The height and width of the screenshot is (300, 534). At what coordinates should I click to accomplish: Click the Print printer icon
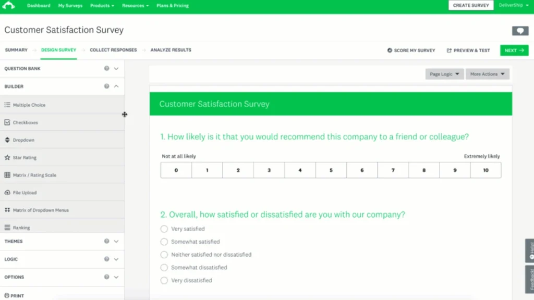[7, 296]
